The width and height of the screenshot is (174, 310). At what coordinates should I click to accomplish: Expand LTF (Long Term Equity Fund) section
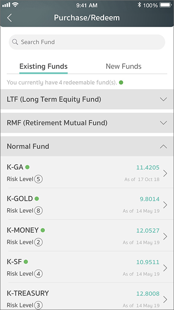click(x=87, y=99)
